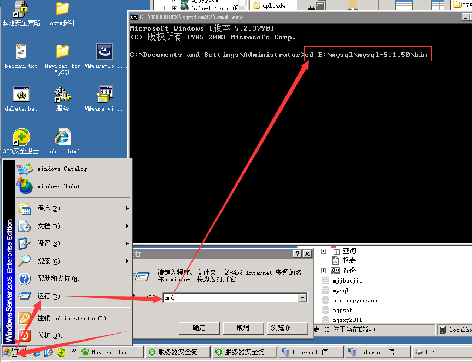Screen dimensions: 472x362
Task: Select the VMware-vi... installer icon
Action: tap(104, 99)
